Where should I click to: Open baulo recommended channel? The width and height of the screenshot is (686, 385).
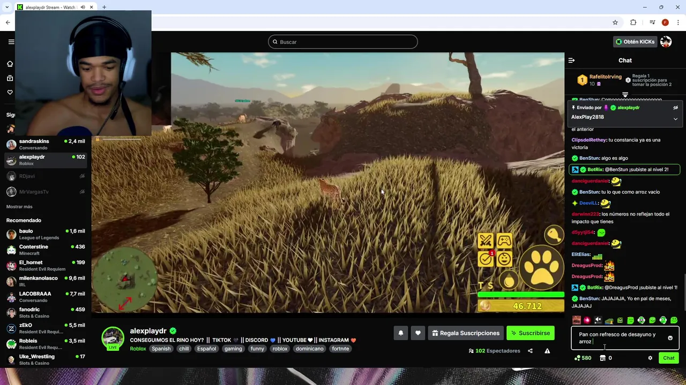(46, 234)
